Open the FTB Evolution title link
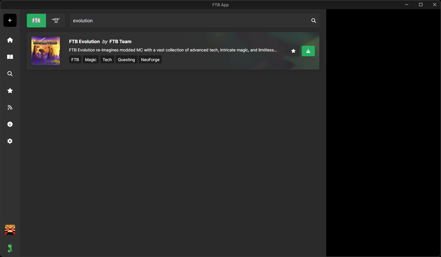Viewport: 441px width, 257px height. (x=84, y=41)
